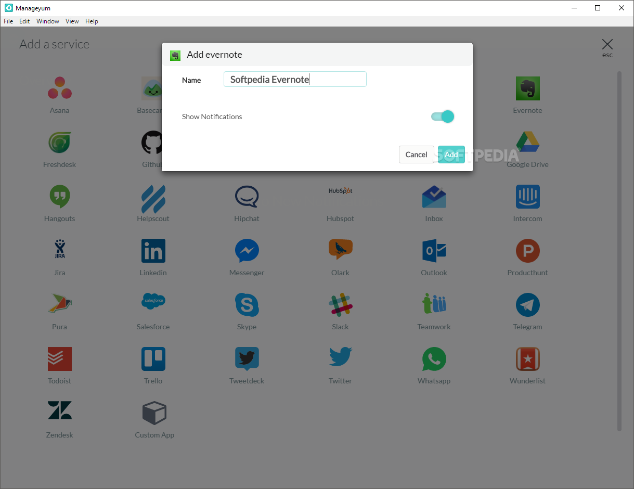The height and width of the screenshot is (489, 634).
Task: Select the Wunderlist icon
Action: (527, 359)
